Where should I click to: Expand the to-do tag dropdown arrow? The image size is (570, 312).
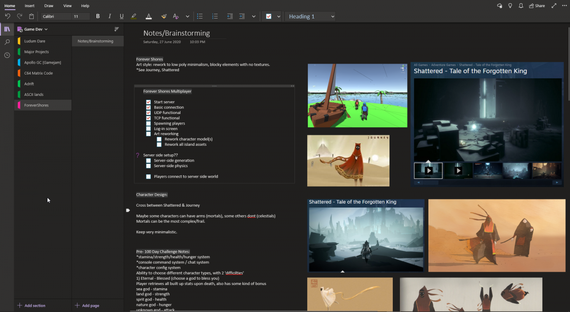tap(279, 16)
